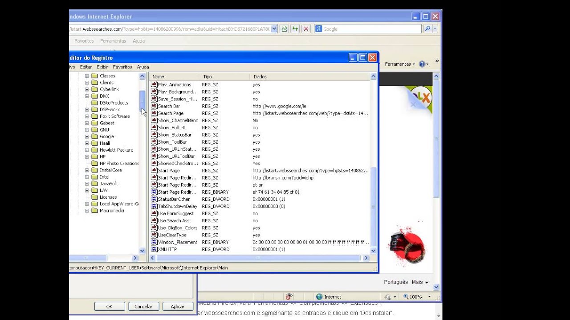Click the Play_Animations value icon
This screenshot has width=570, height=320.
click(x=154, y=84)
